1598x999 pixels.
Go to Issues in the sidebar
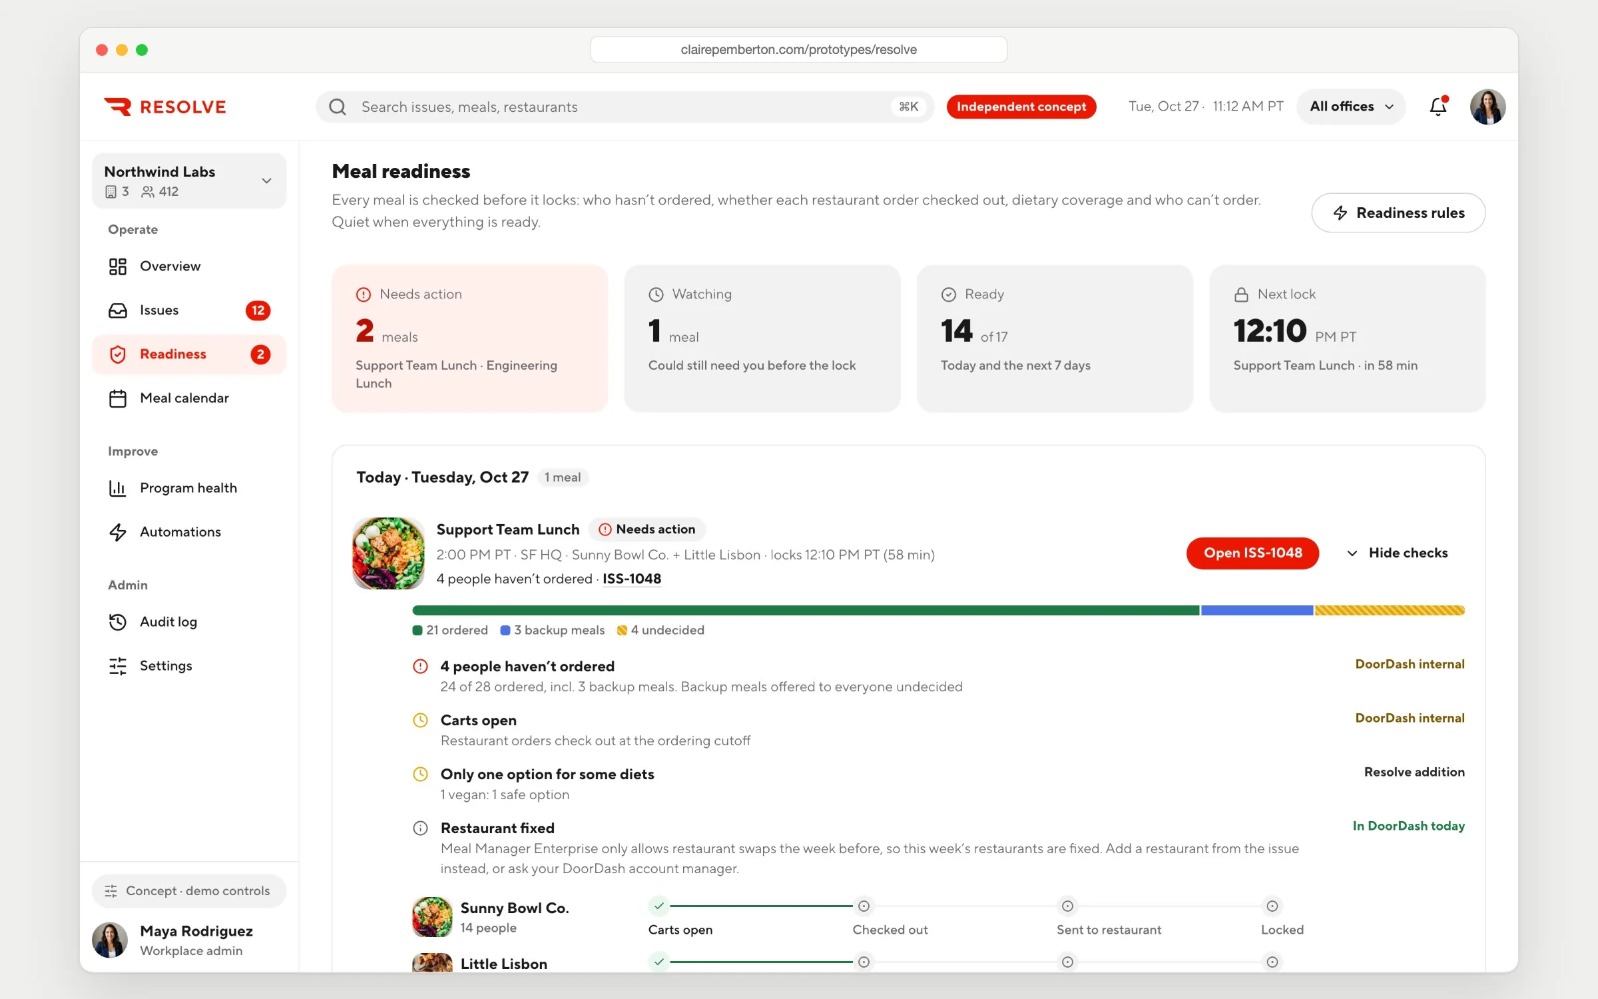(x=190, y=310)
